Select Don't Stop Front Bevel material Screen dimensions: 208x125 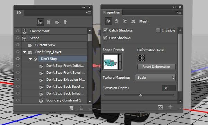coord(66,73)
